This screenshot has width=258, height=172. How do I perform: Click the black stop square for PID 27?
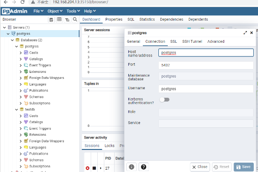[94, 168]
